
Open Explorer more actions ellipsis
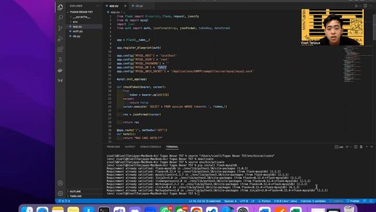[98, 6]
